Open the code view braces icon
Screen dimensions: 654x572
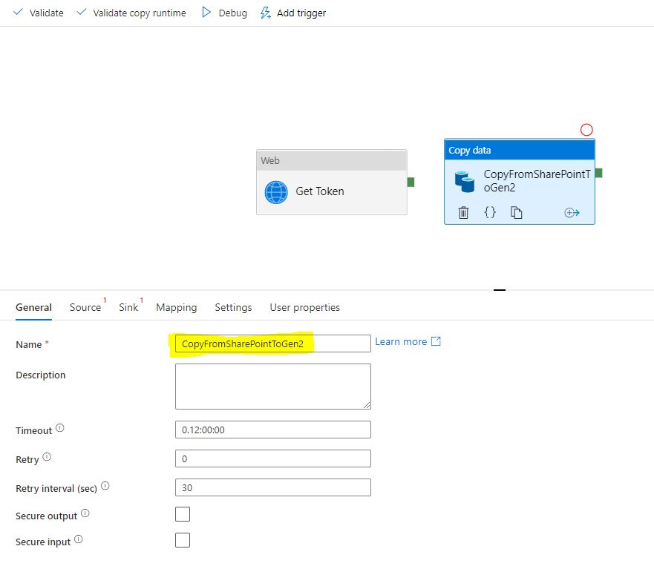[490, 212]
